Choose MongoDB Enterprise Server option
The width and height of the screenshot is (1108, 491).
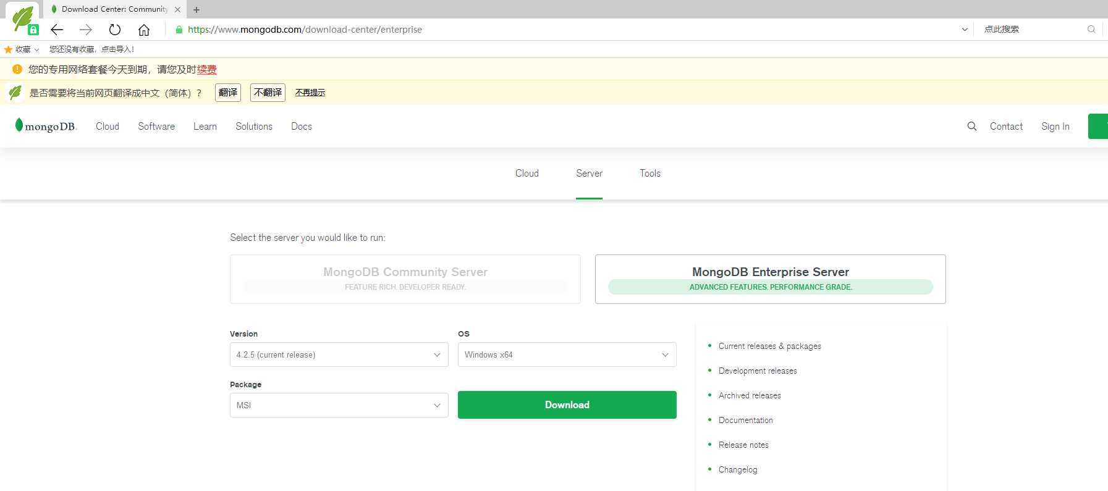(x=771, y=279)
